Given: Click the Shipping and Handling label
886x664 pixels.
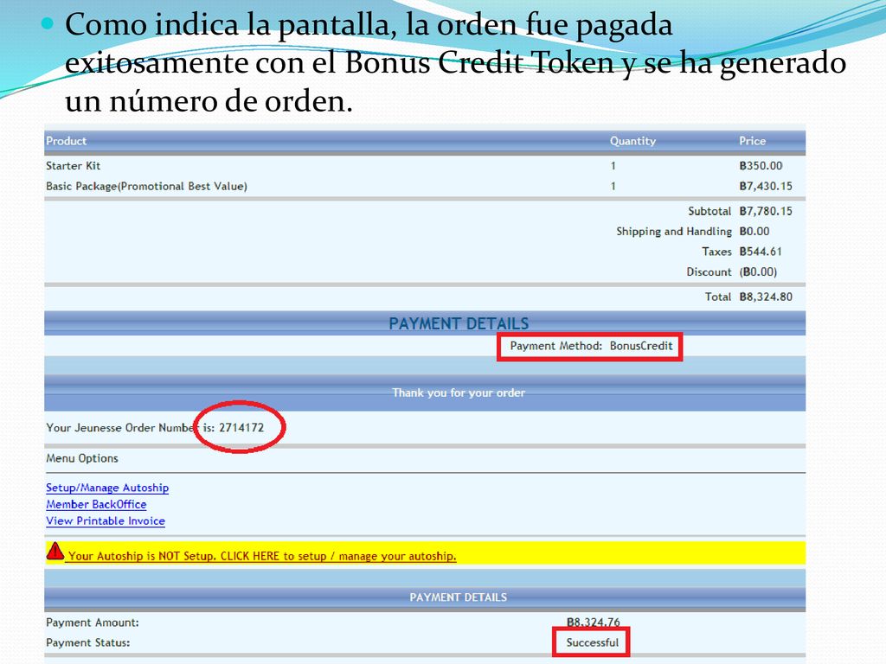Looking at the screenshot, I should tap(674, 232).
